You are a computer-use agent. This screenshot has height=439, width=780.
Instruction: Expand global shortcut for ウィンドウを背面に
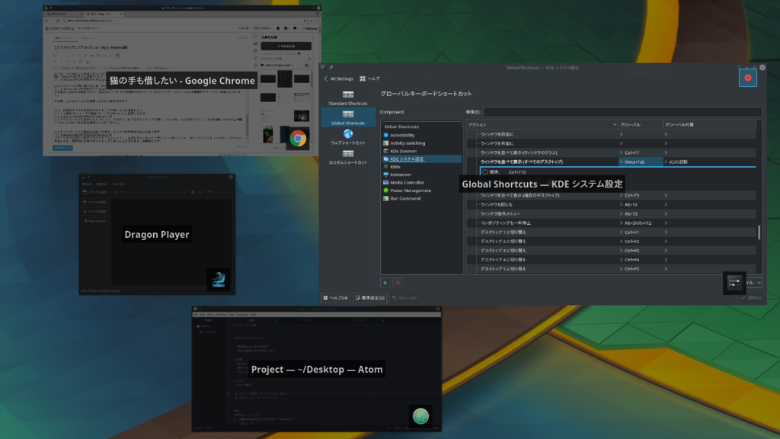622,143
